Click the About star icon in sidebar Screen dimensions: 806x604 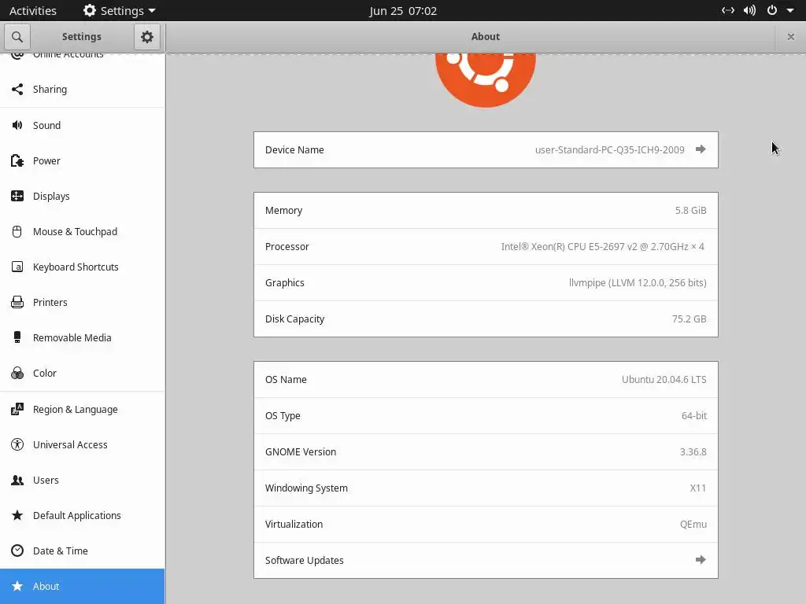point(17,587)
